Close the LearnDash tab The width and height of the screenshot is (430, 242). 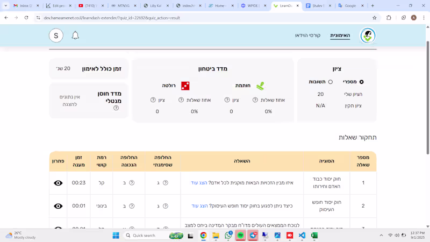coord(298,5)
